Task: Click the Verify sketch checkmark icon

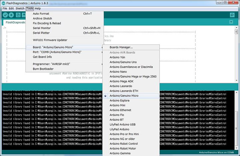Action: [5, 15]
